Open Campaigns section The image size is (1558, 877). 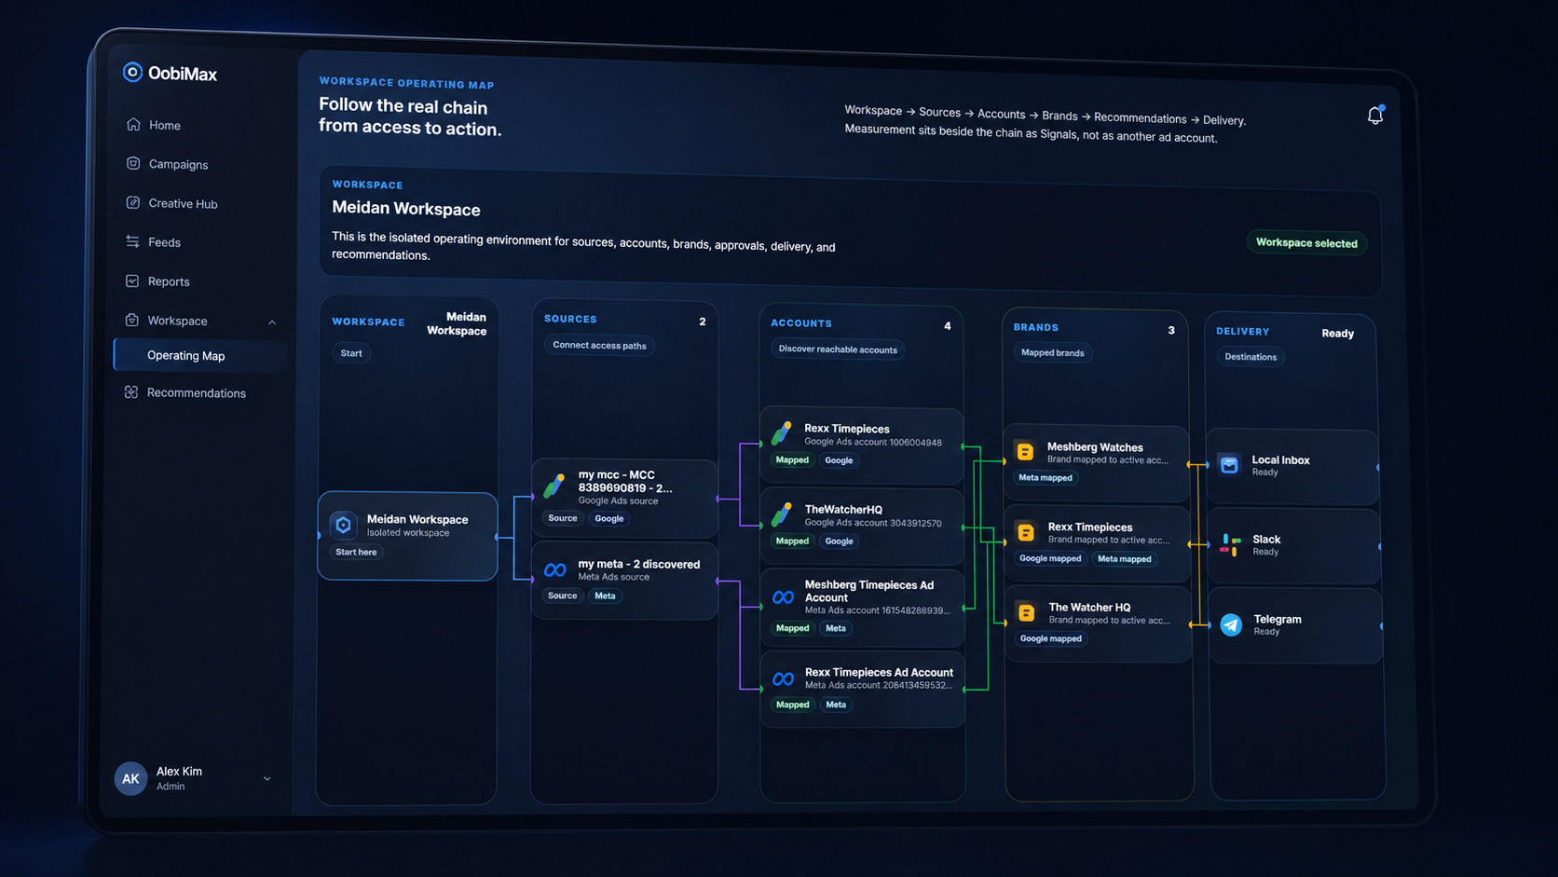(178, 164)
